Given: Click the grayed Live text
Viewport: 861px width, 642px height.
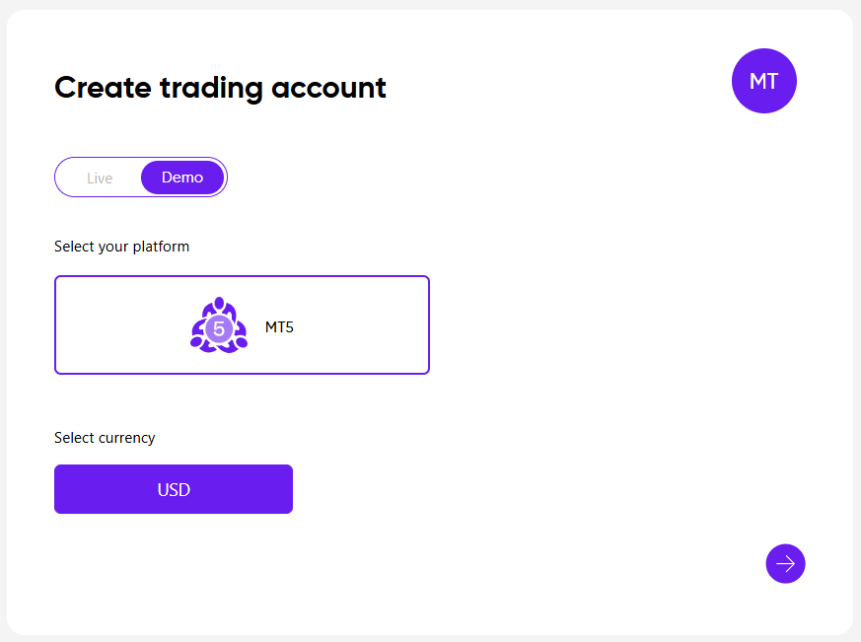Looking at the screenshot, I should pyautogui.click(x=100, y=178).
